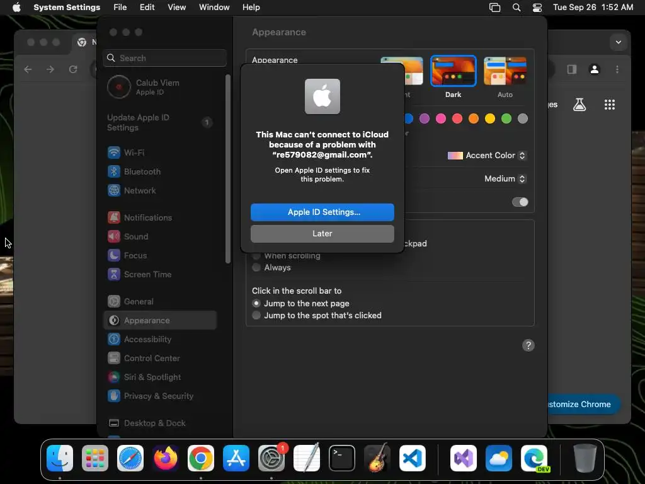Click the settings Search field
Screen dimensions: 645x484
164,58
